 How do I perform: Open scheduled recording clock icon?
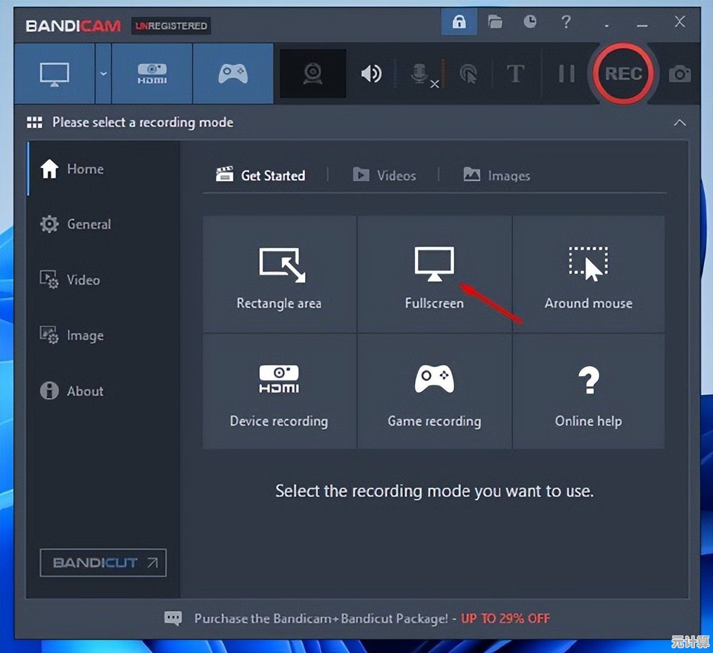coord(530,21)
